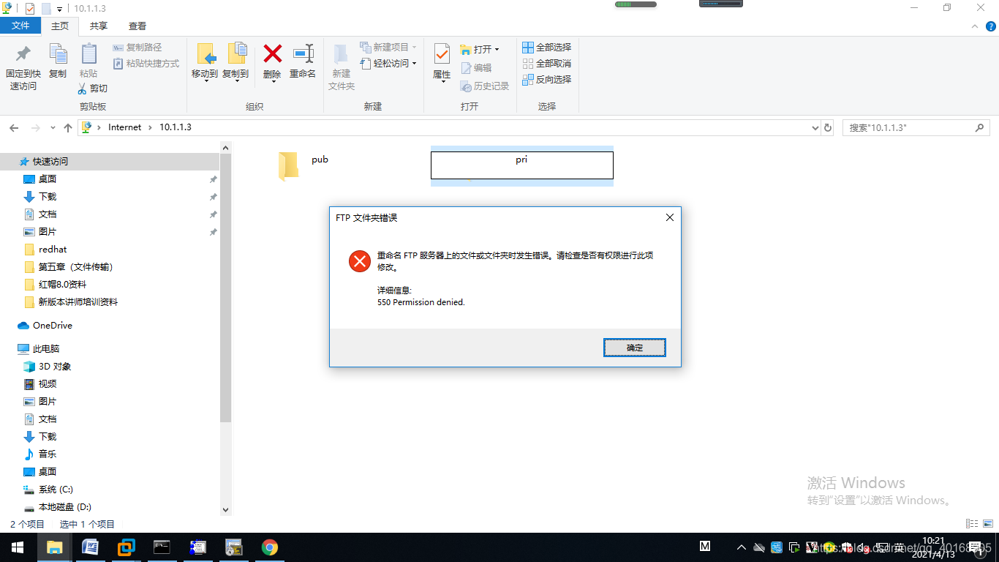Viewport: 999px width, 562px height.
Task: Click the Cut (剪切) scissors icon
Action: pos(82,89)
